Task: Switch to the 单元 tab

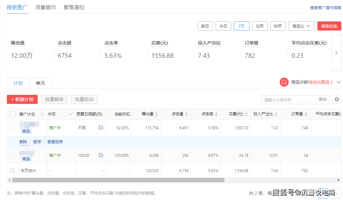Action: coord(40,83)
